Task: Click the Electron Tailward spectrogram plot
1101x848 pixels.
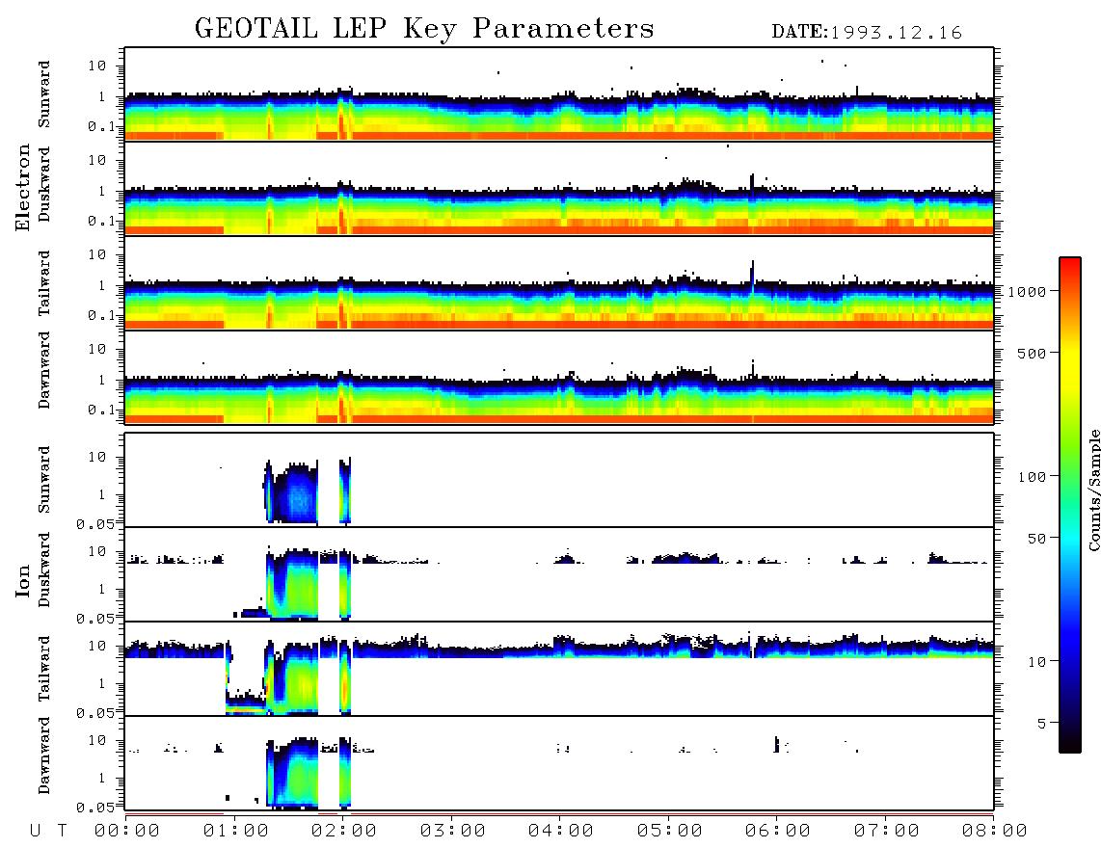Action: pyautogui.click(x=559, y=283)
